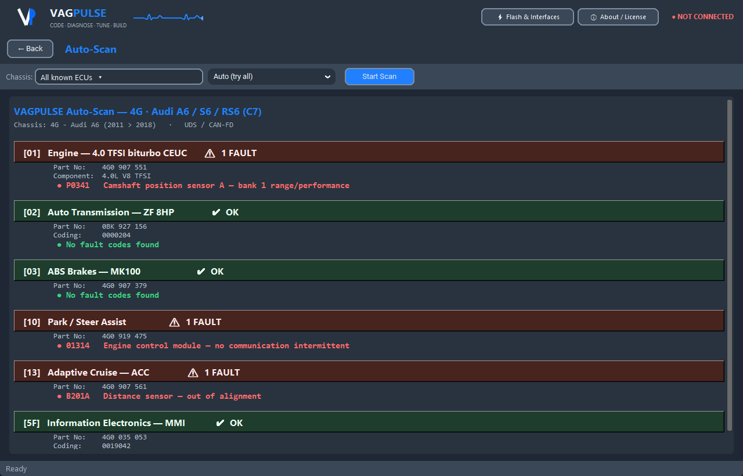Image resolution: width=743 pixels, height=476 pixels.
Task: Click the Auto-Scan page title
Action: 91,49
